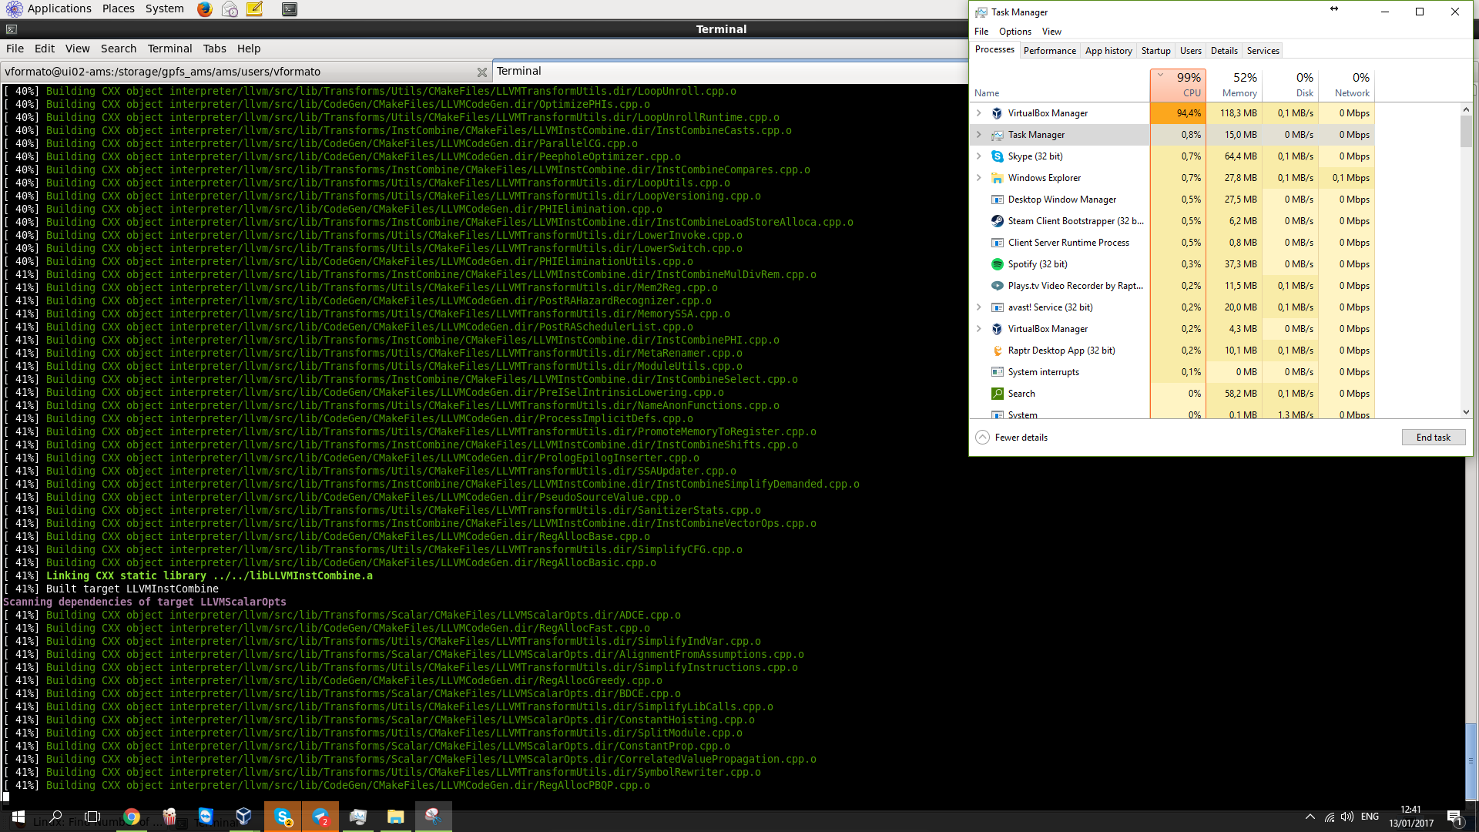Expand the top VirtualBox Manager process
1479x832 pixels.
tap(979, 113)
